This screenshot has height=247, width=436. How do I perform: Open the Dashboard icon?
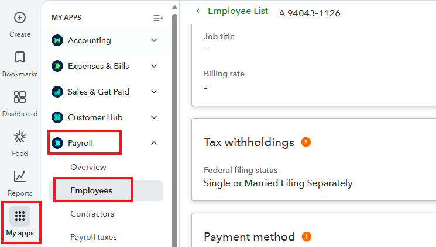coord(20,97)
